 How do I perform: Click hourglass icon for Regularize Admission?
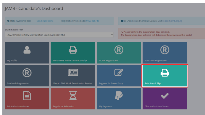point(73,96)
